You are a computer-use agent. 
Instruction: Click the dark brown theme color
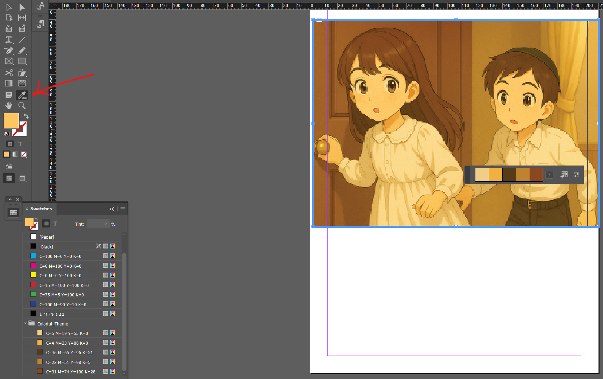509,175
